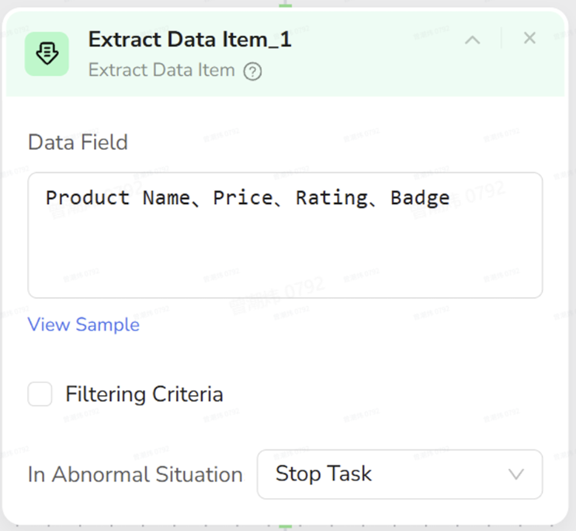The height and width of the screenshot is (531, 576).
Task: Place cursor on 'Rating' in Data Field
Action: [x=331, y=198]
